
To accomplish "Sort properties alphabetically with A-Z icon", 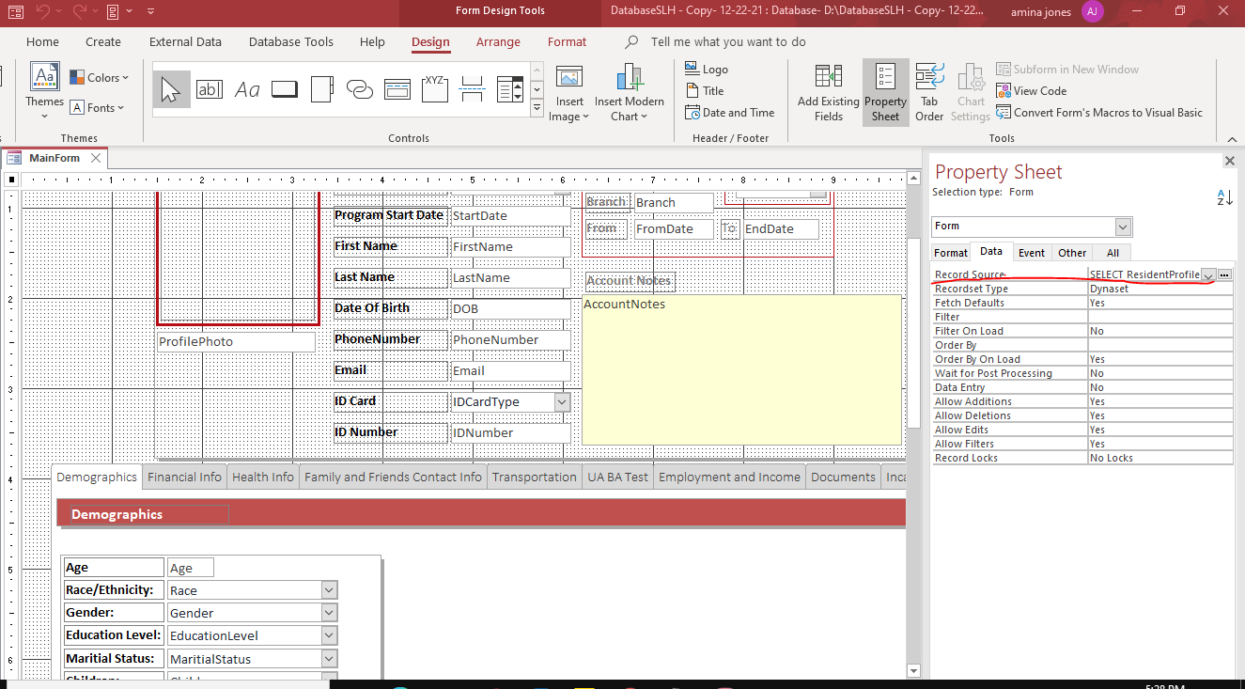I will (x=1224, y=197).
